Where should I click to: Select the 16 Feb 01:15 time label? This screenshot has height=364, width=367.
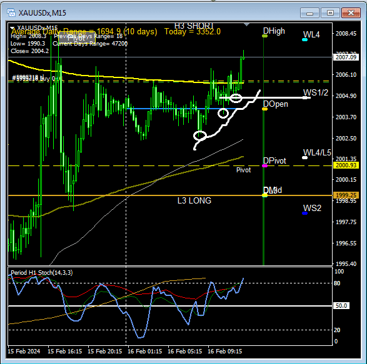click(144, 351)
